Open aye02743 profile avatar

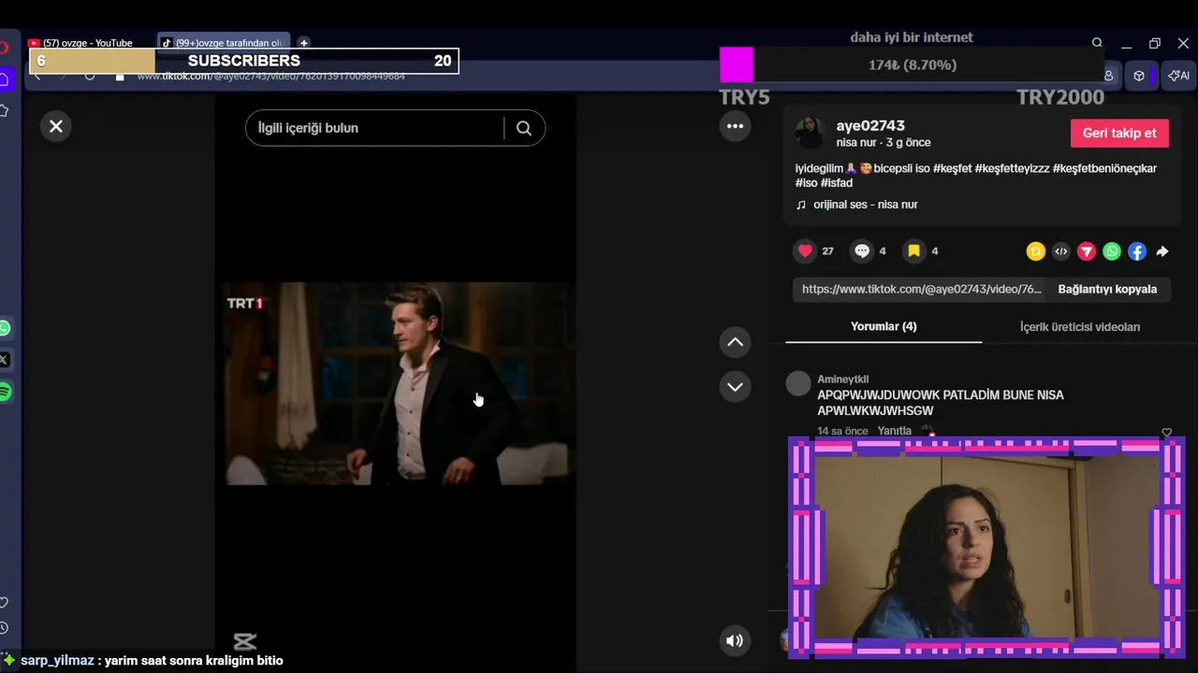coord(810,133)
